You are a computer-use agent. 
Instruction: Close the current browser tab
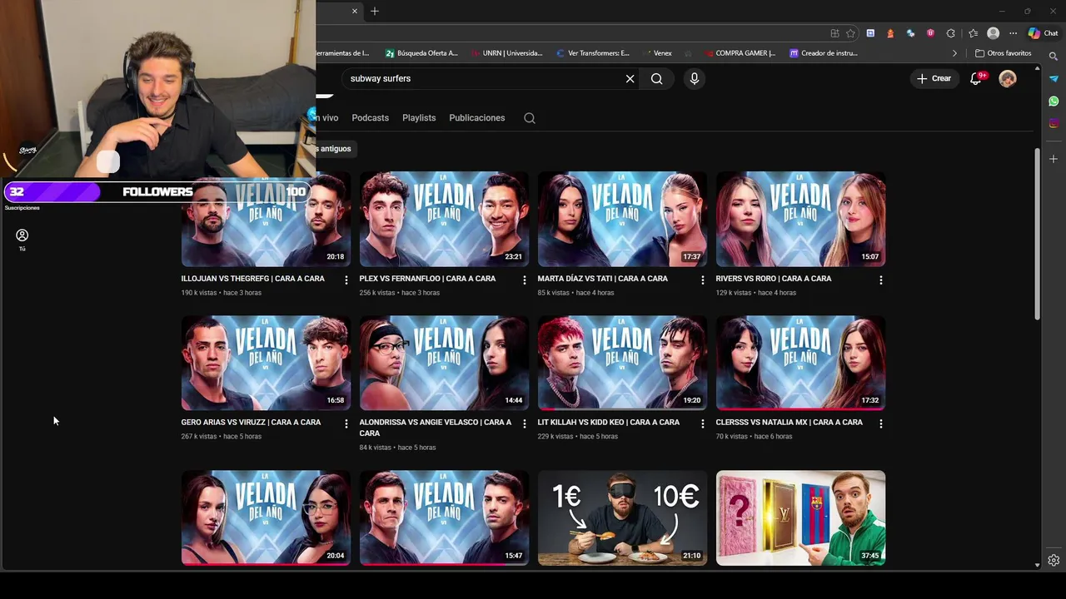354,11
